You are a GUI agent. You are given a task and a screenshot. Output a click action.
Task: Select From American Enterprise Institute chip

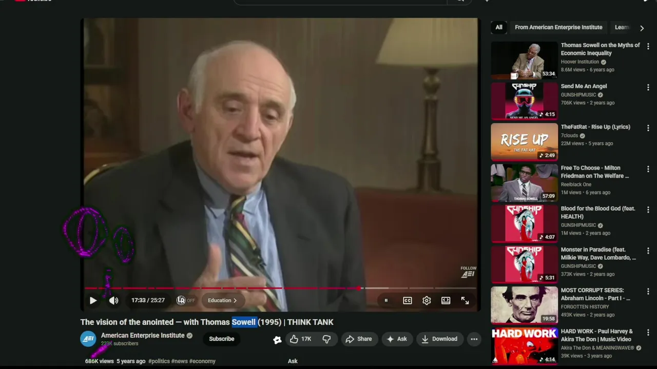click(x=558, y=27)
